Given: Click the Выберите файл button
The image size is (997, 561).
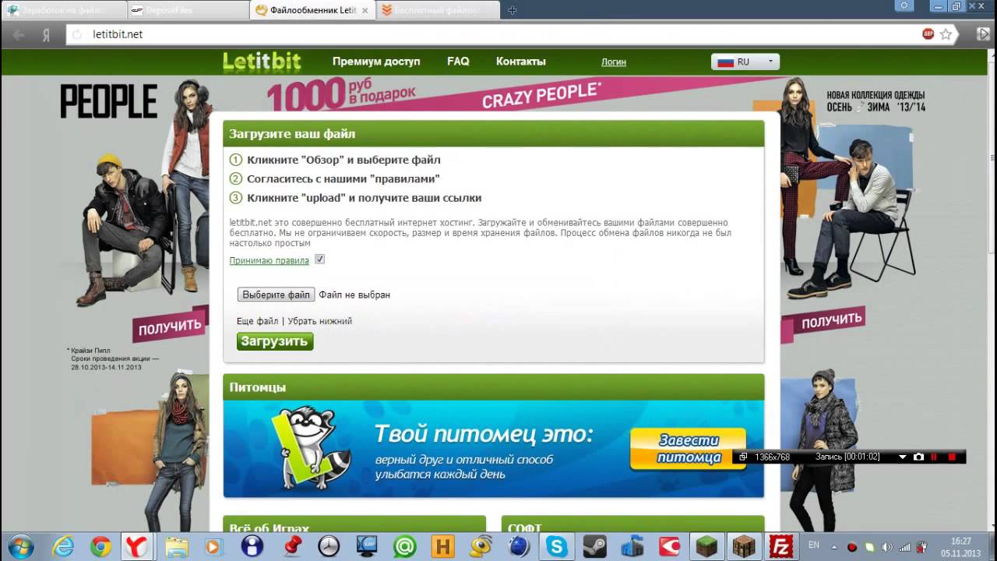Looking at the screenshot, I should pos(276,295).
